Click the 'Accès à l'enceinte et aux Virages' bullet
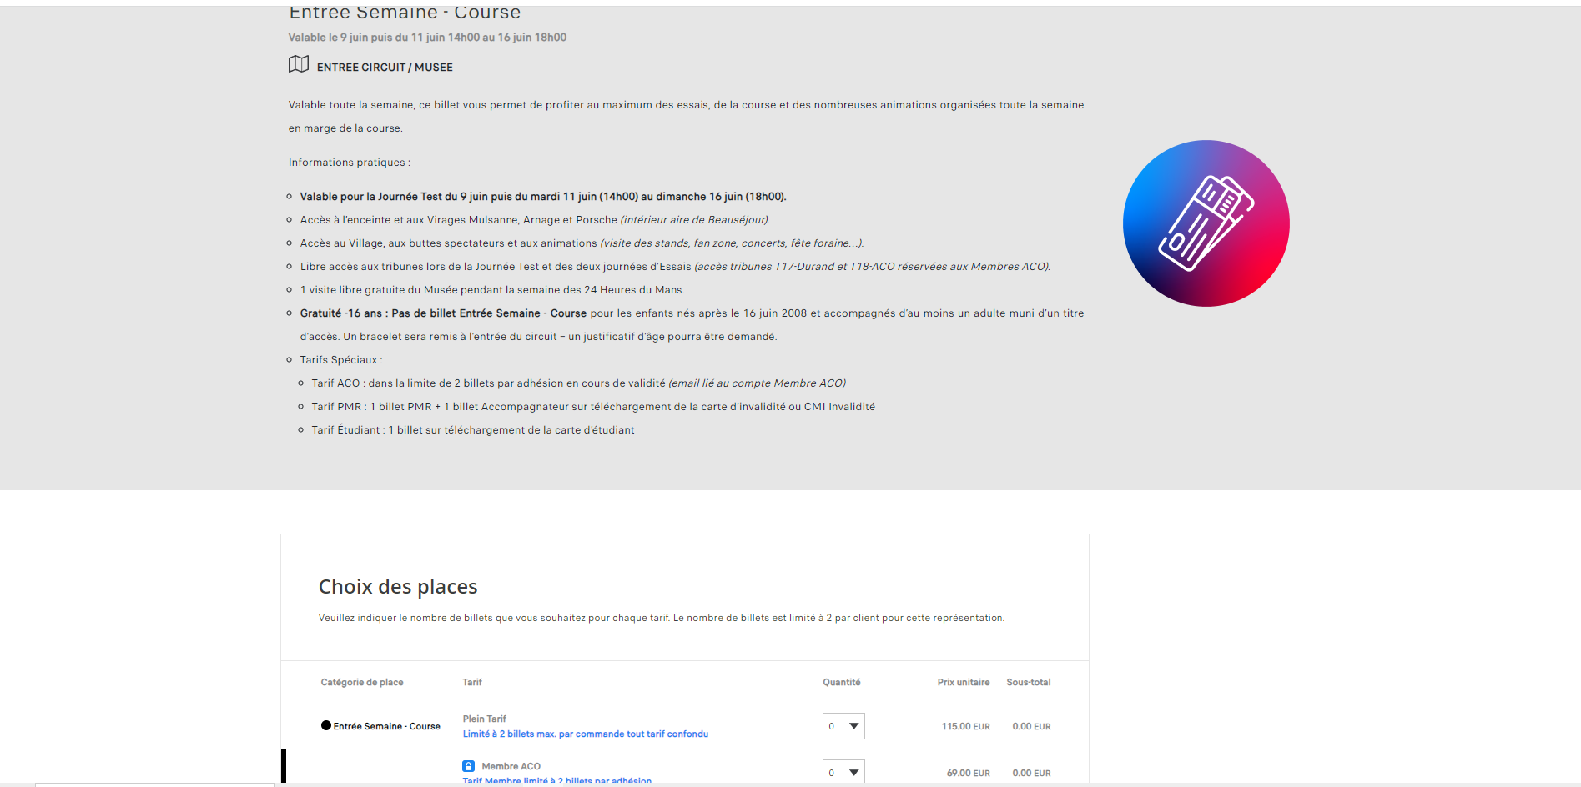1581x787 pixels. [535, 220]
